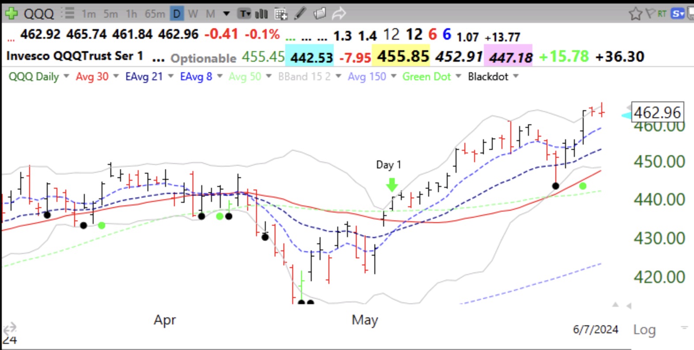The image size is (694, 350).
Task: Click the left triangle near price scale bottom
Action: pos(629,305)
